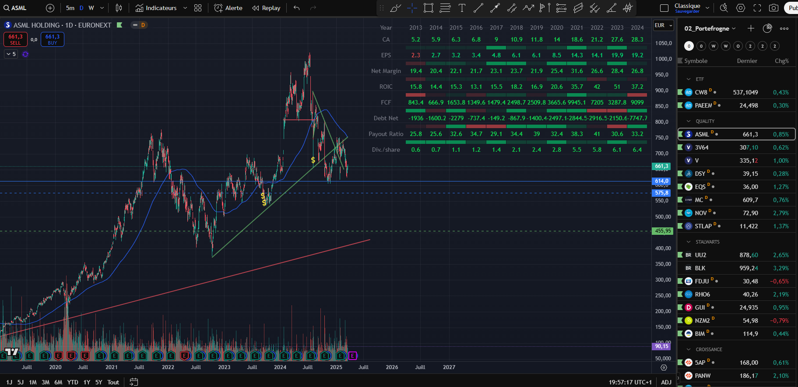Viewport: 798px width, 387px height.
Task: Select the crosshair cursor tool
Action: [x=412, y=8]
